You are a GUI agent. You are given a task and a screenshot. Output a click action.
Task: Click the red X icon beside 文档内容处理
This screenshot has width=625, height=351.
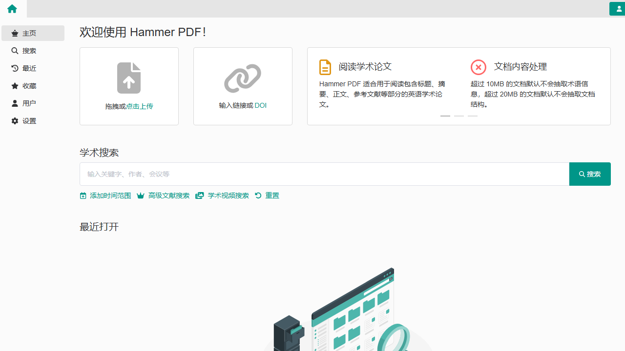(x=479, y=67)
